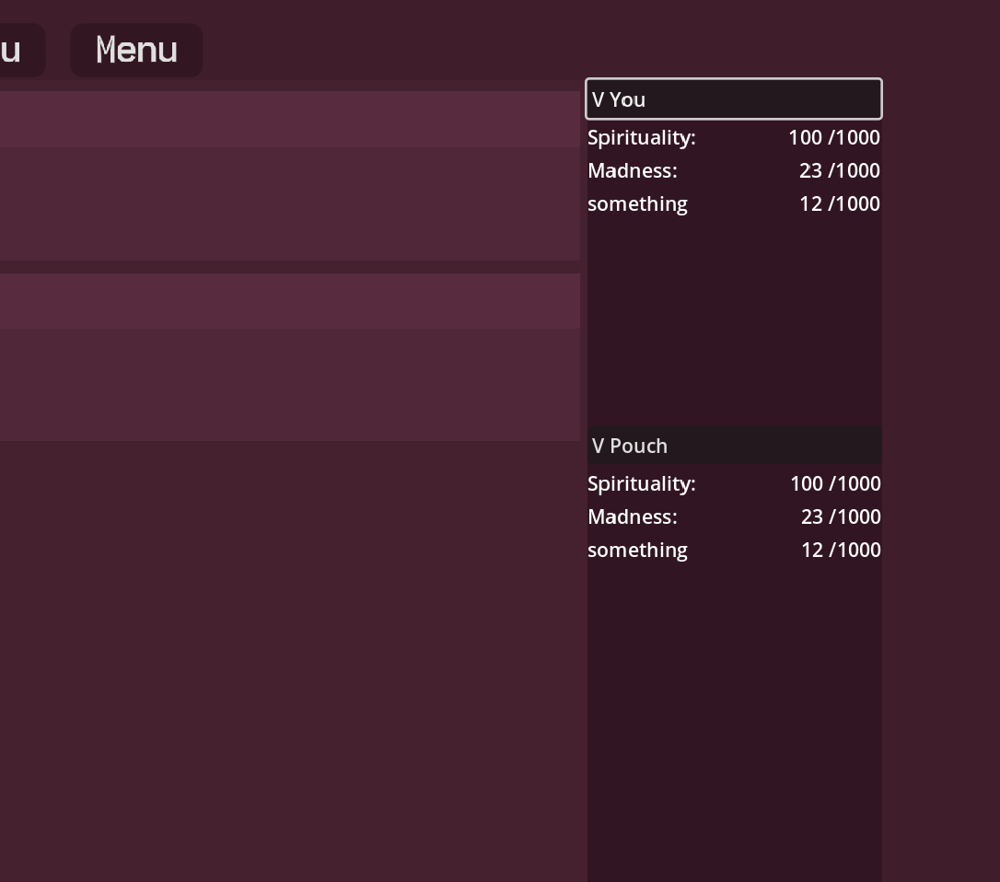Click Pouch's 23 /1000 Madness value
The width and height of the screenshot is (1000, 882).
[x=840, y=516]
